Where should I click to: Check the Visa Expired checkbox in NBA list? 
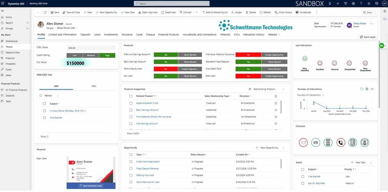pos(44,118)
